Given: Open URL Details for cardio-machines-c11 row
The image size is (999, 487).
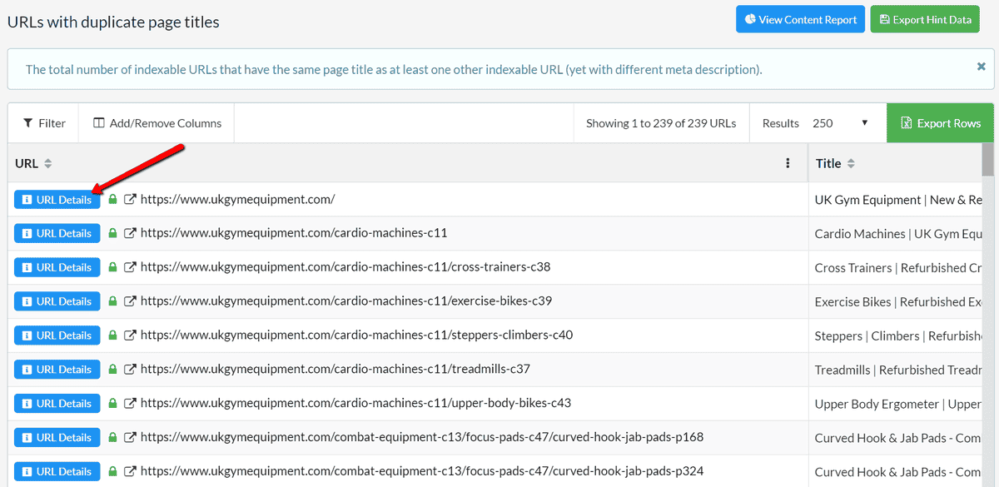Looking at the screenshot, I should point(57,233).
